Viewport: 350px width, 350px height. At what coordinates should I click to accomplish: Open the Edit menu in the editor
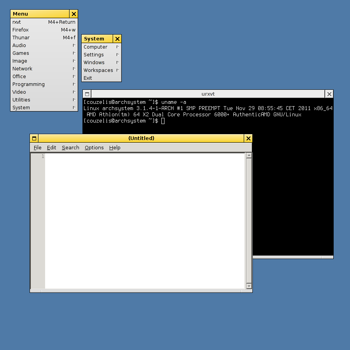tap(51, 147)
